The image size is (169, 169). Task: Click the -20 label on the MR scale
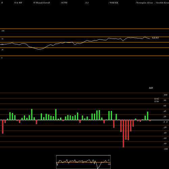click(x=165, y=127)
